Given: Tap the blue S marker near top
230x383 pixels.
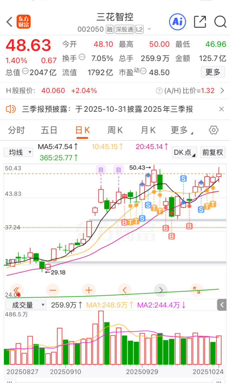Looking at the screenshot, I should pyautogui.click(x=183, y=179).
